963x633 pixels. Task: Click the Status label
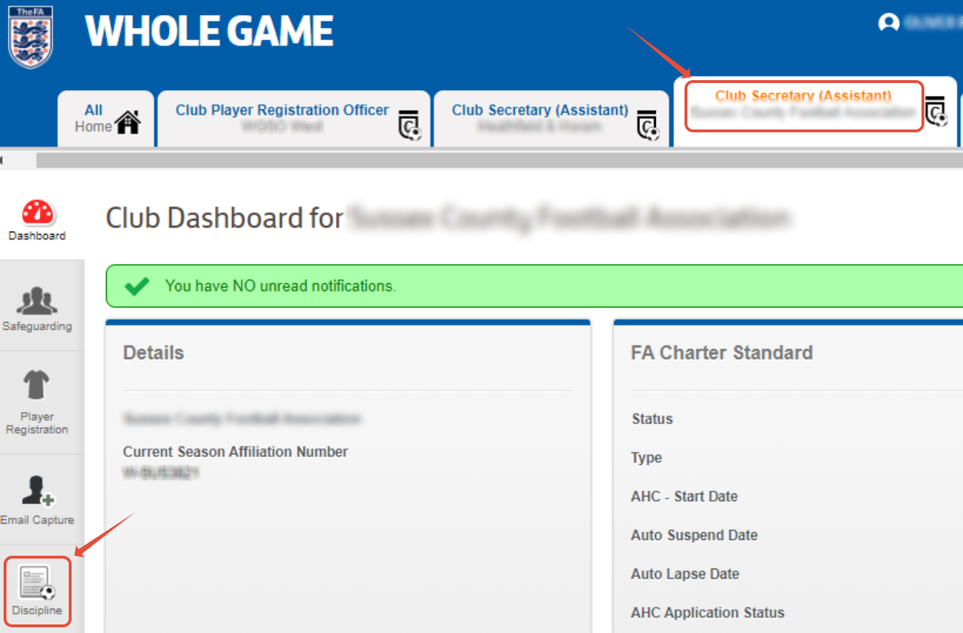[652, 419]
